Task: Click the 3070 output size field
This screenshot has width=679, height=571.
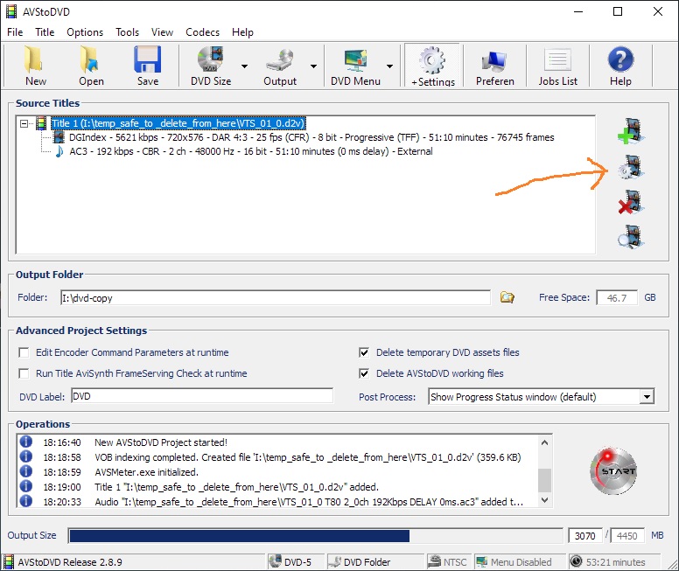Action: tap(584, 535)
